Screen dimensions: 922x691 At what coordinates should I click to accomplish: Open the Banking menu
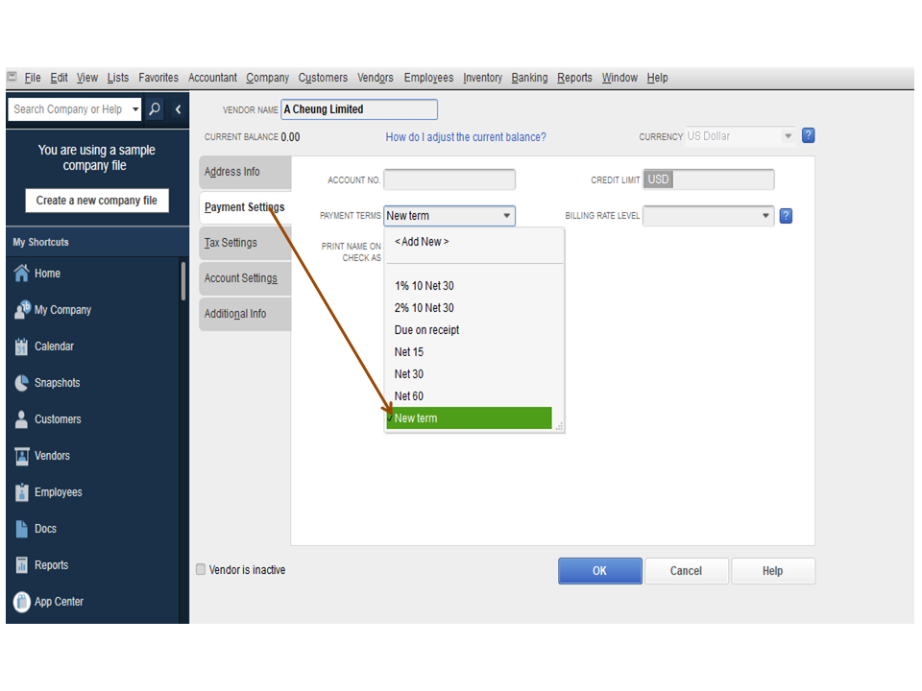[x=529, y=78]
